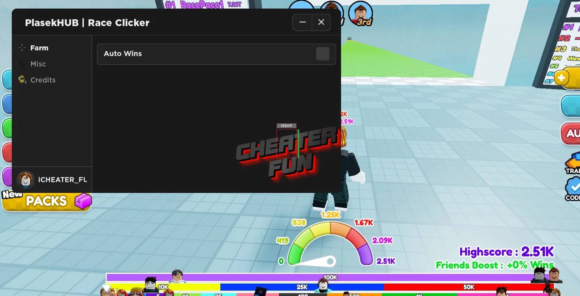Click the 1.25K gauge label
This screenshot has height=296, width=580.
[330, 215]
